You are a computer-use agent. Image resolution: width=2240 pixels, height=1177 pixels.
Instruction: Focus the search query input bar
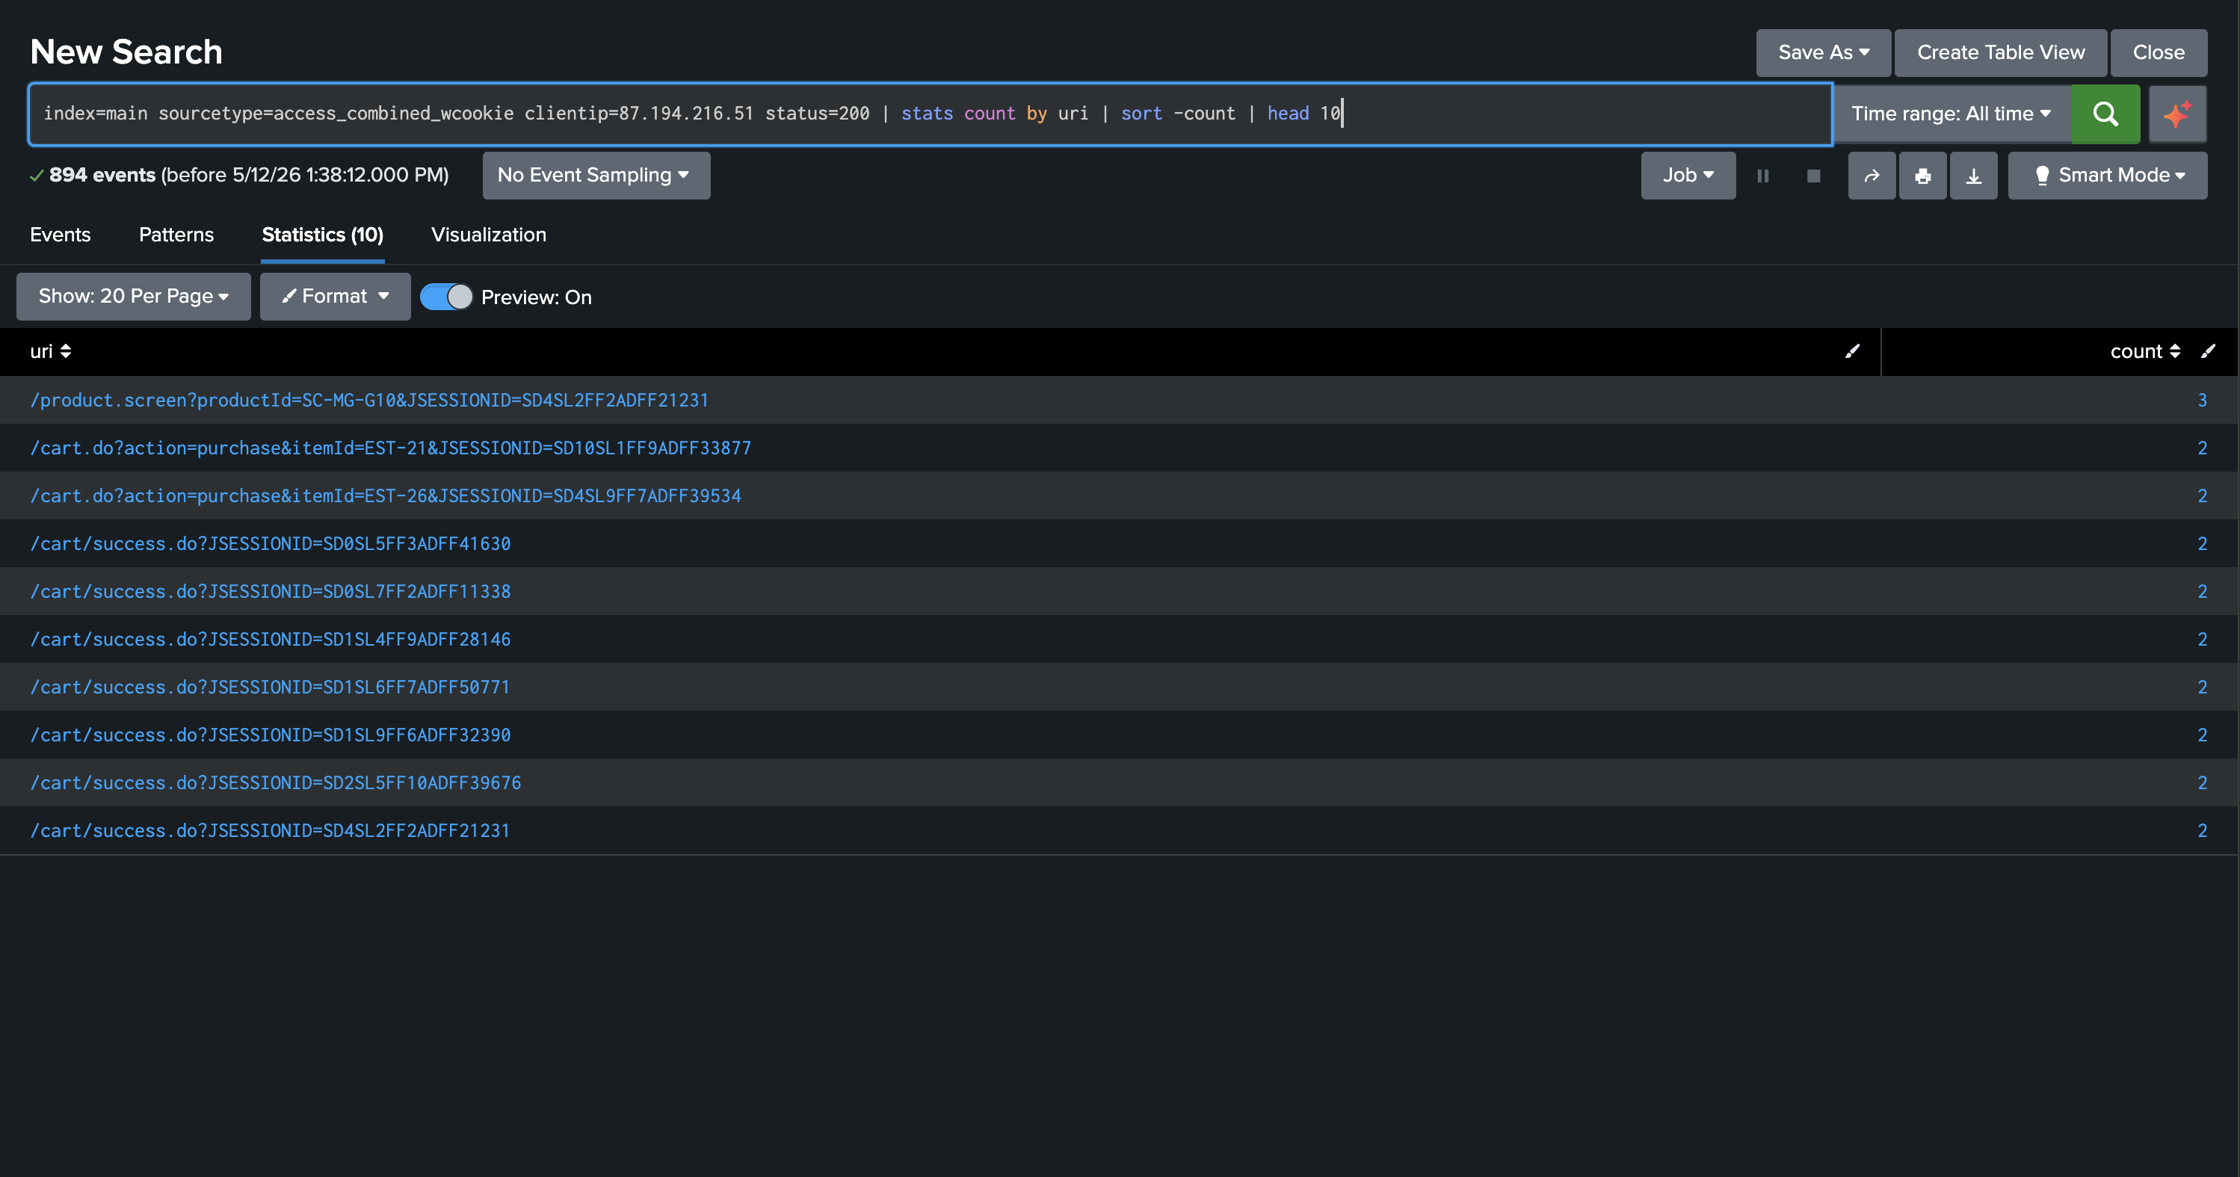[x=931, y=114]
